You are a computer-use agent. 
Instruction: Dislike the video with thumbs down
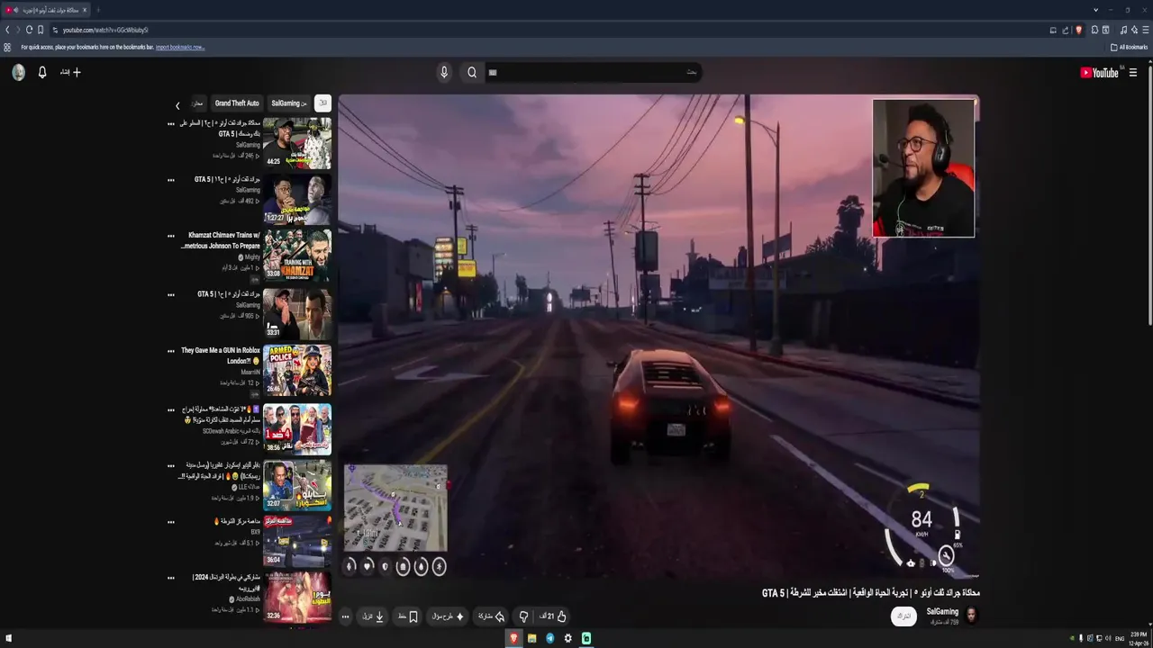[x=523, y=616]
